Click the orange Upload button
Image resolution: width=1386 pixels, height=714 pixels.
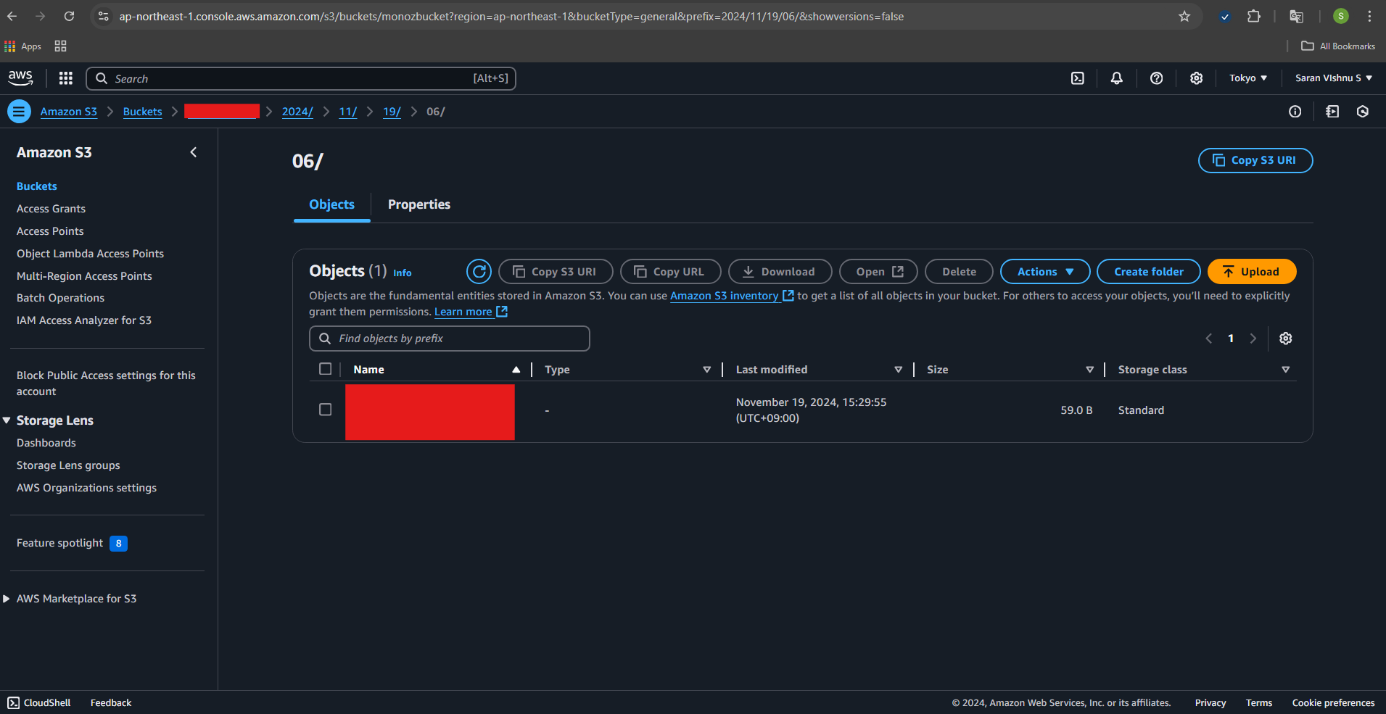[x=1252, y=272]
